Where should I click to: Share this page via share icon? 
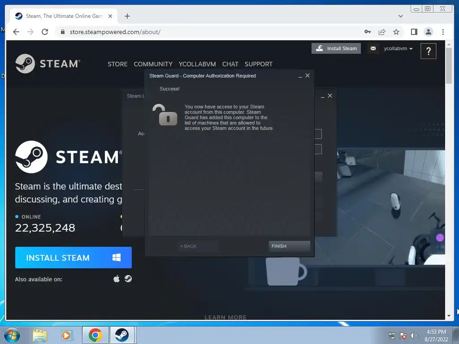click(382, 32)
